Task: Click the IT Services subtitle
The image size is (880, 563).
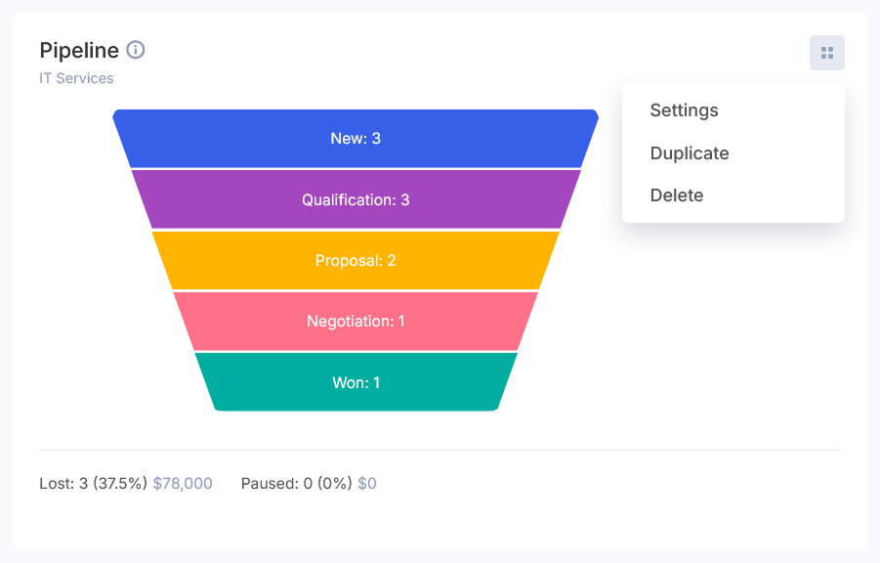Action: click(76, 78)
